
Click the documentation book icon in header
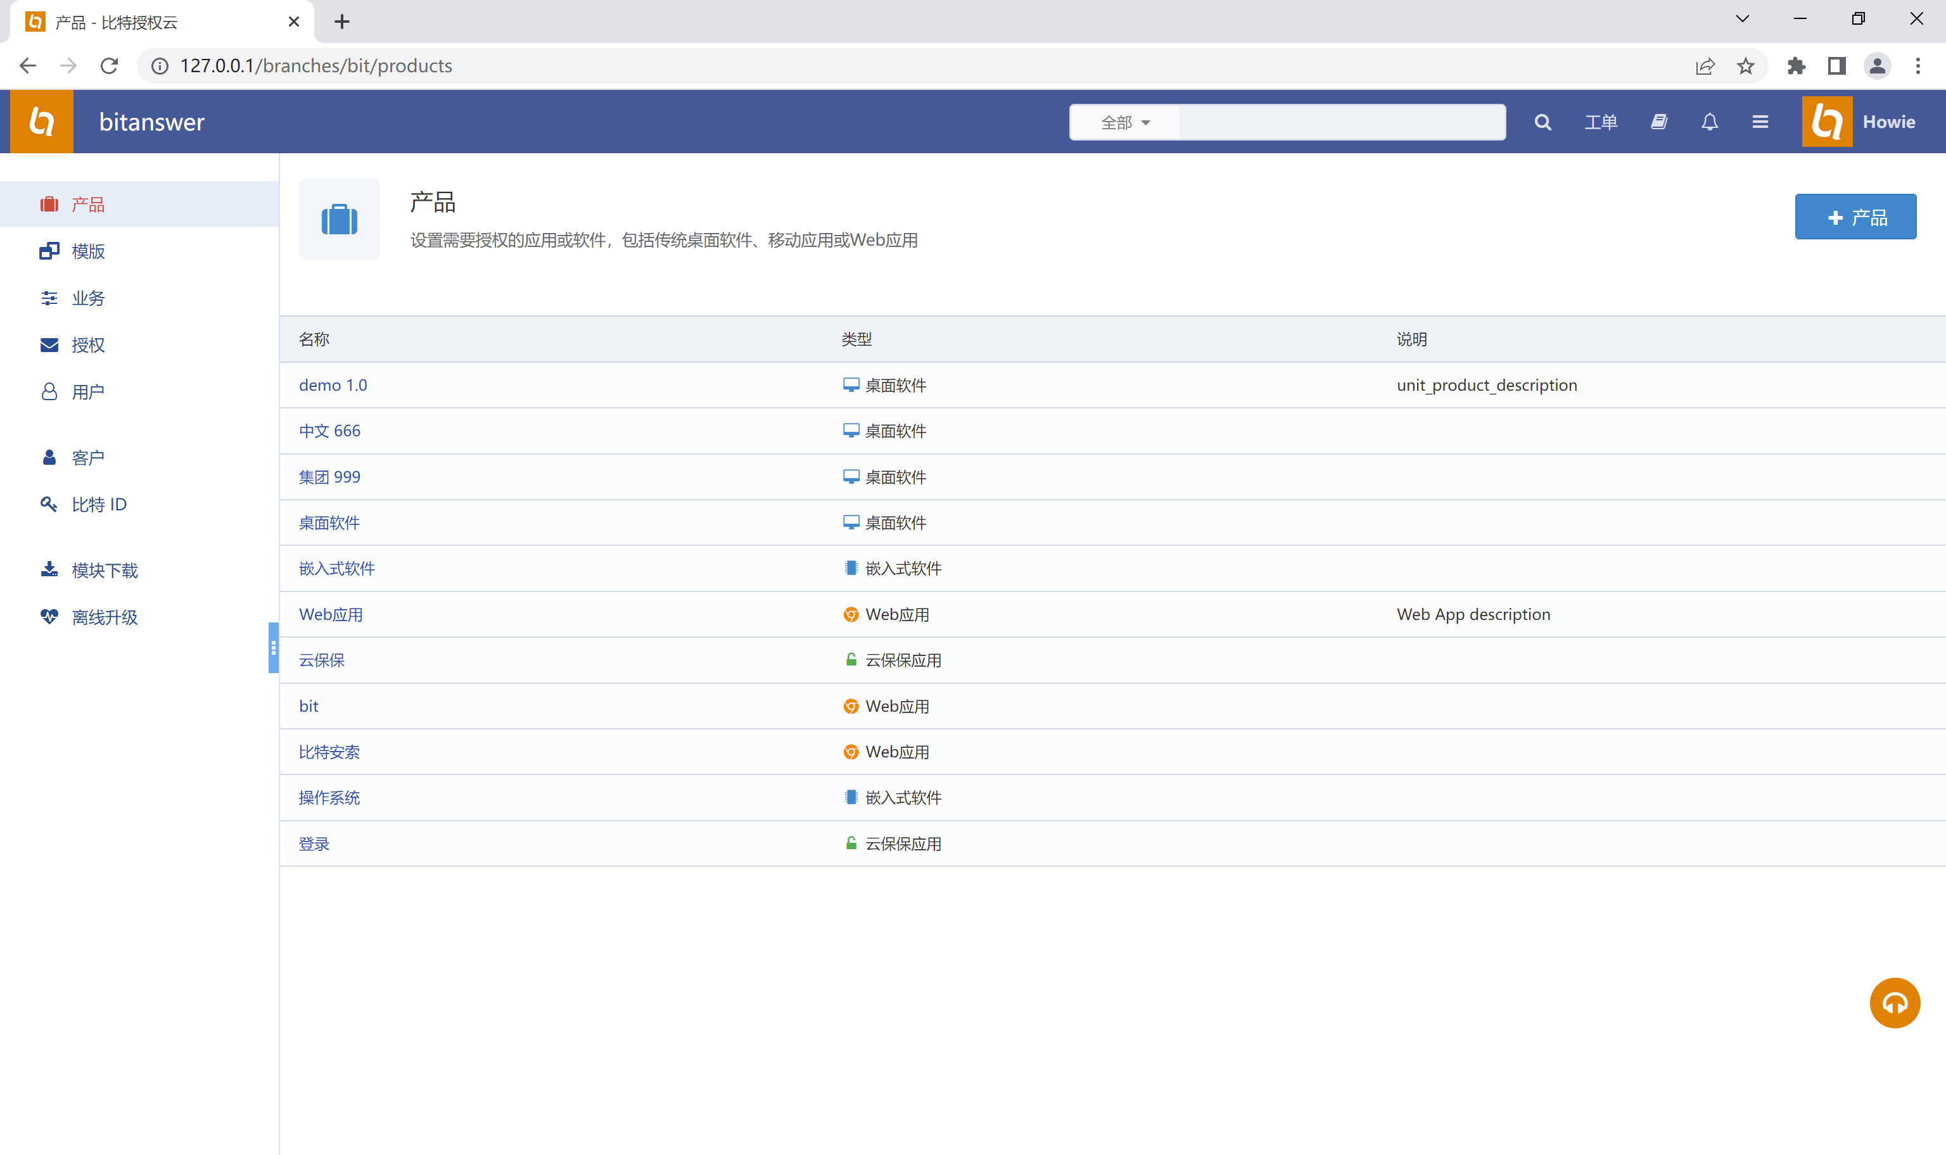(1659, 122)
